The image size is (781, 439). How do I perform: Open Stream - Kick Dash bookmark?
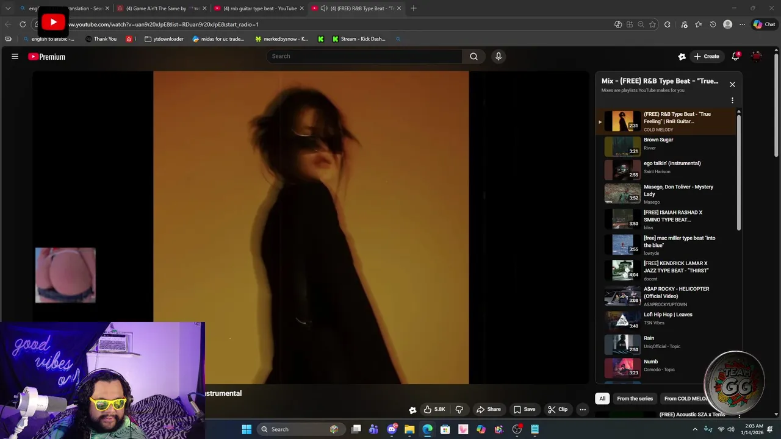(x=359, y=39)
